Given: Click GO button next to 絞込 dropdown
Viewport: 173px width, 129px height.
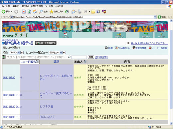Looking at the screenshot, I should [22, 53].
